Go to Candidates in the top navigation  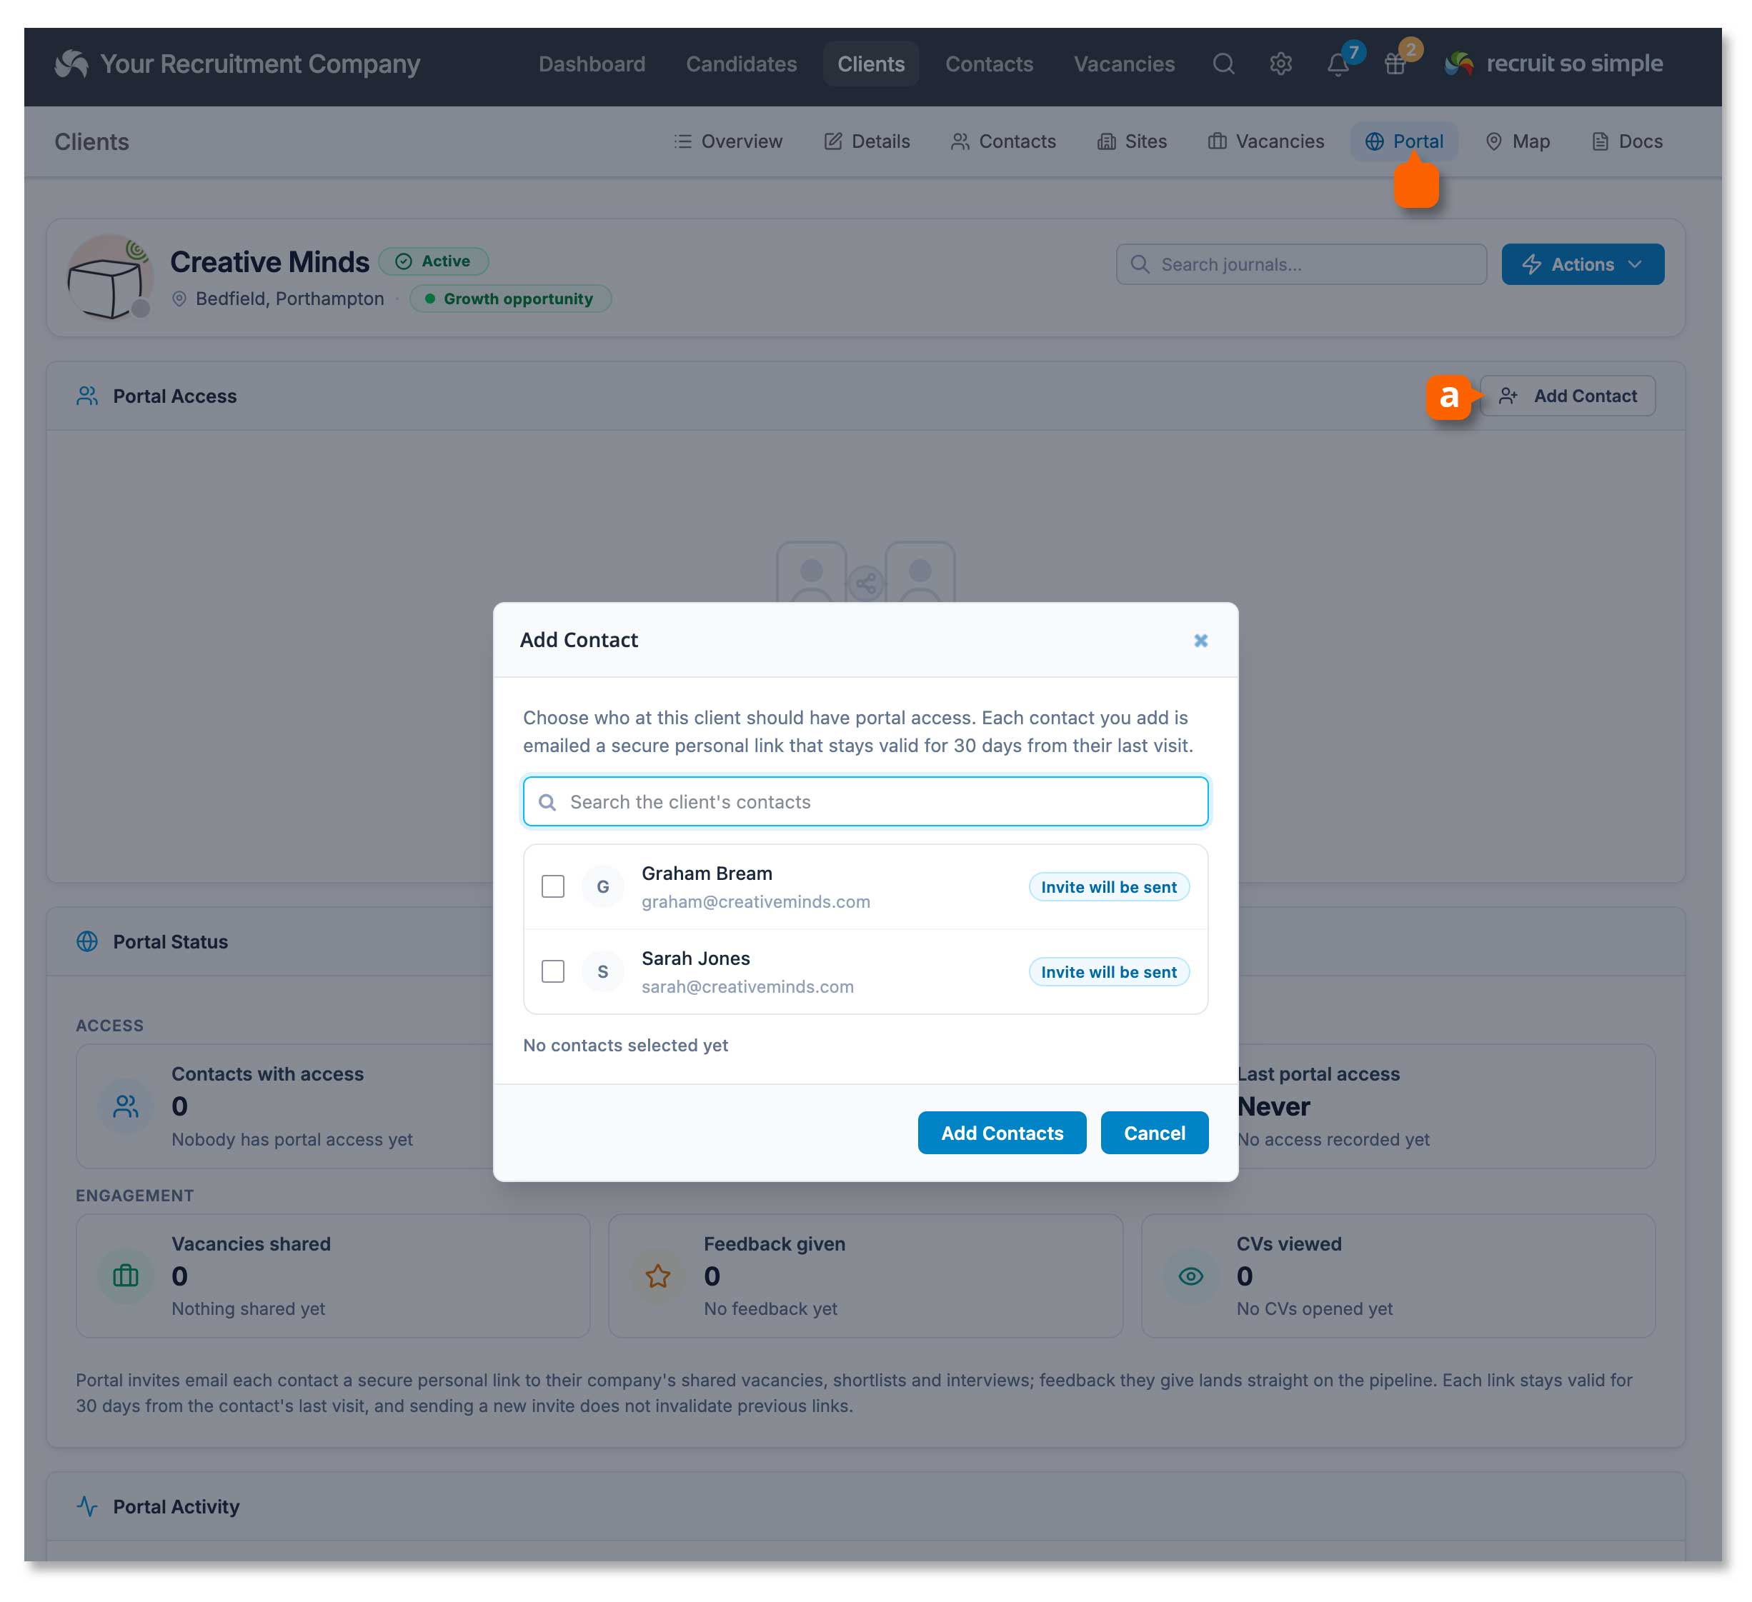click(741, 64)
